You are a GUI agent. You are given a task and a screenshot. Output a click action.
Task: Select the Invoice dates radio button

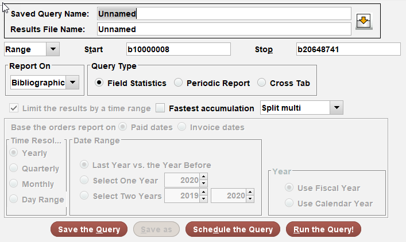click(182, 127)
